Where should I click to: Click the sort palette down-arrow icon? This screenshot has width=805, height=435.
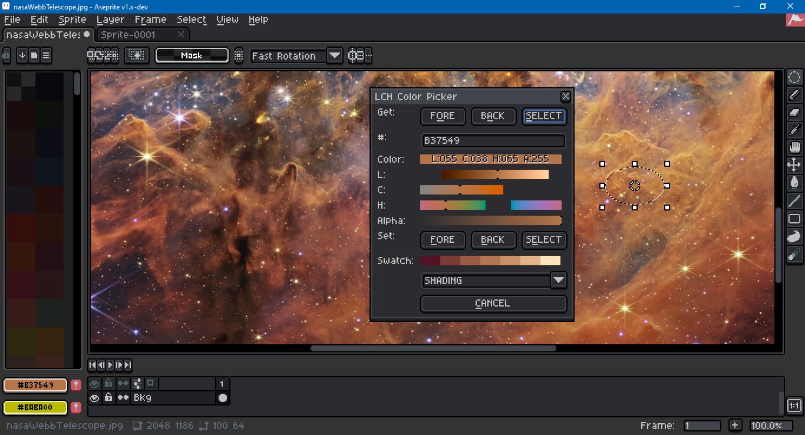pyautogui.click(x=22, y=56)
